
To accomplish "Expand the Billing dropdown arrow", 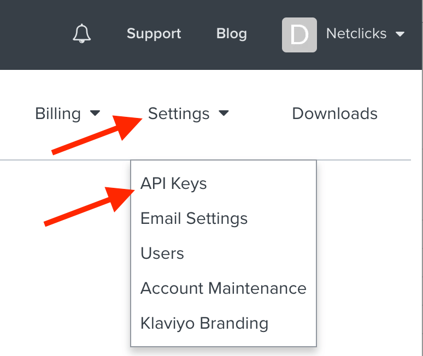I will (x=95, y=113).
